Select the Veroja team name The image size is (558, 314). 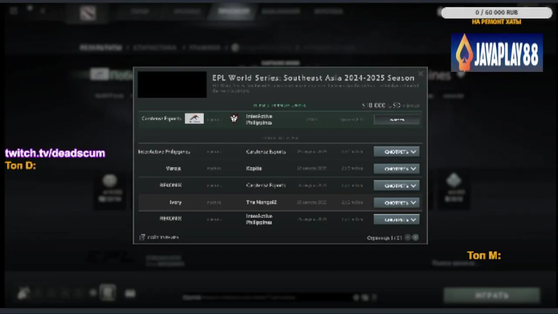174,168
